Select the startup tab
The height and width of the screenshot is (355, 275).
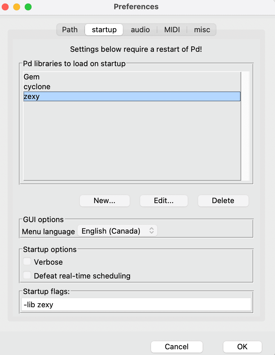[104, 30]
